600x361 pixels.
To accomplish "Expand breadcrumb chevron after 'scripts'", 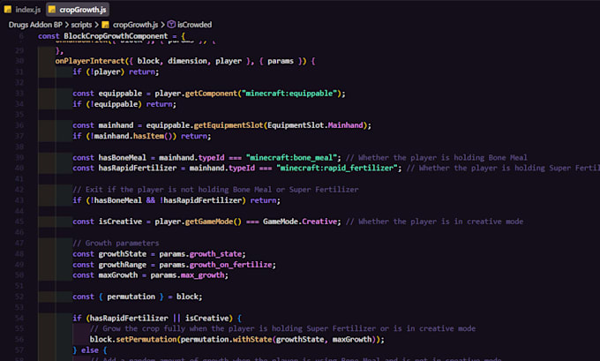I will tap(96, 25).
